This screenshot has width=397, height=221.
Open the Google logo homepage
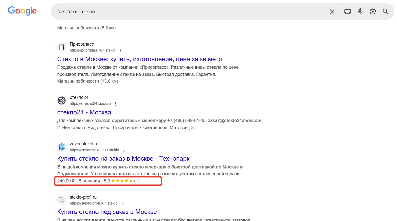pyautogui.click(x=22, y=11)
